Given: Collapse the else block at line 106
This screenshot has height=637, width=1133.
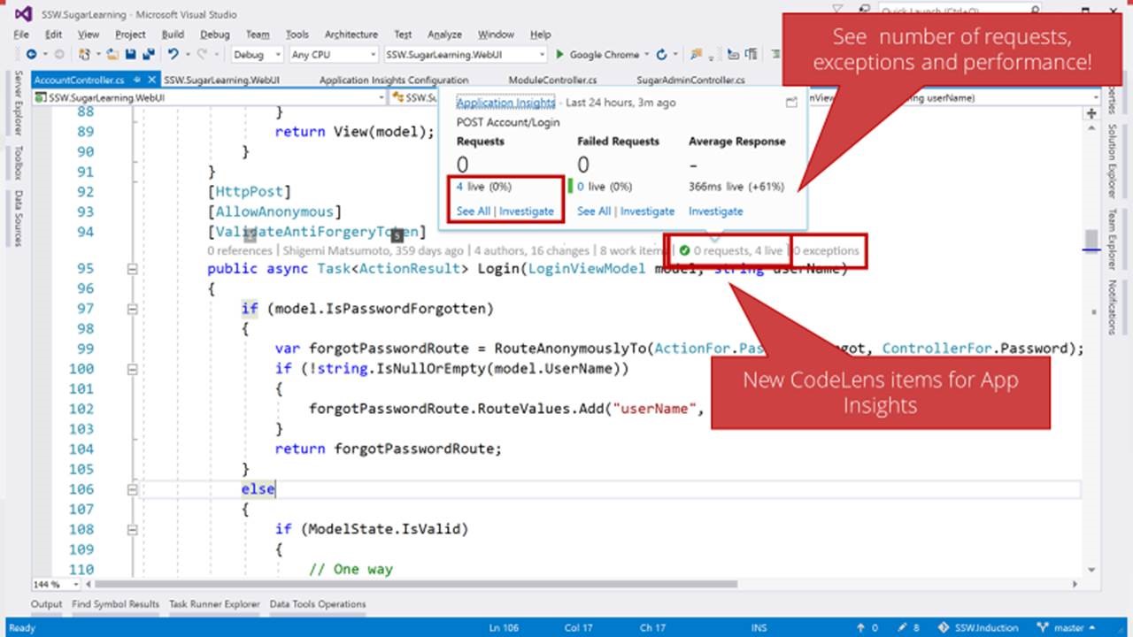Looking at the screenshot, I should pyautogui.click(x=132, y=489).
